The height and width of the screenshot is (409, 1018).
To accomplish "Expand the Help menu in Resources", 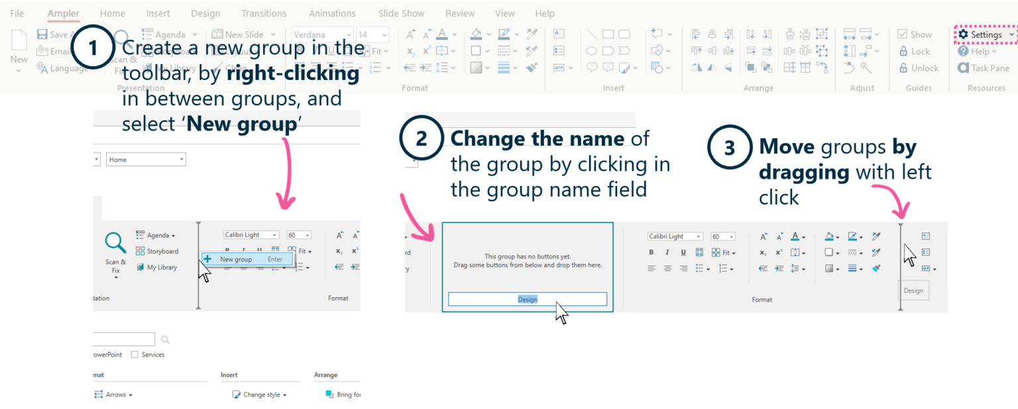I will coord(979,51).
